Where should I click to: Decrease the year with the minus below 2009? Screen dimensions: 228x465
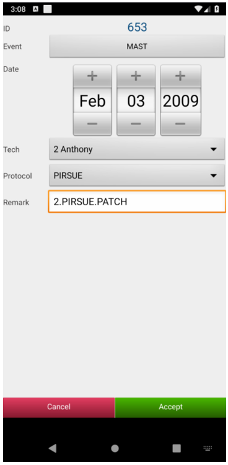tap(180, 123)
